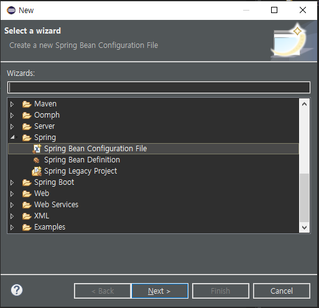This screenshot has height=308, width=319.
Task: Expand the Maven category
Action: click(x=12, y=104)
